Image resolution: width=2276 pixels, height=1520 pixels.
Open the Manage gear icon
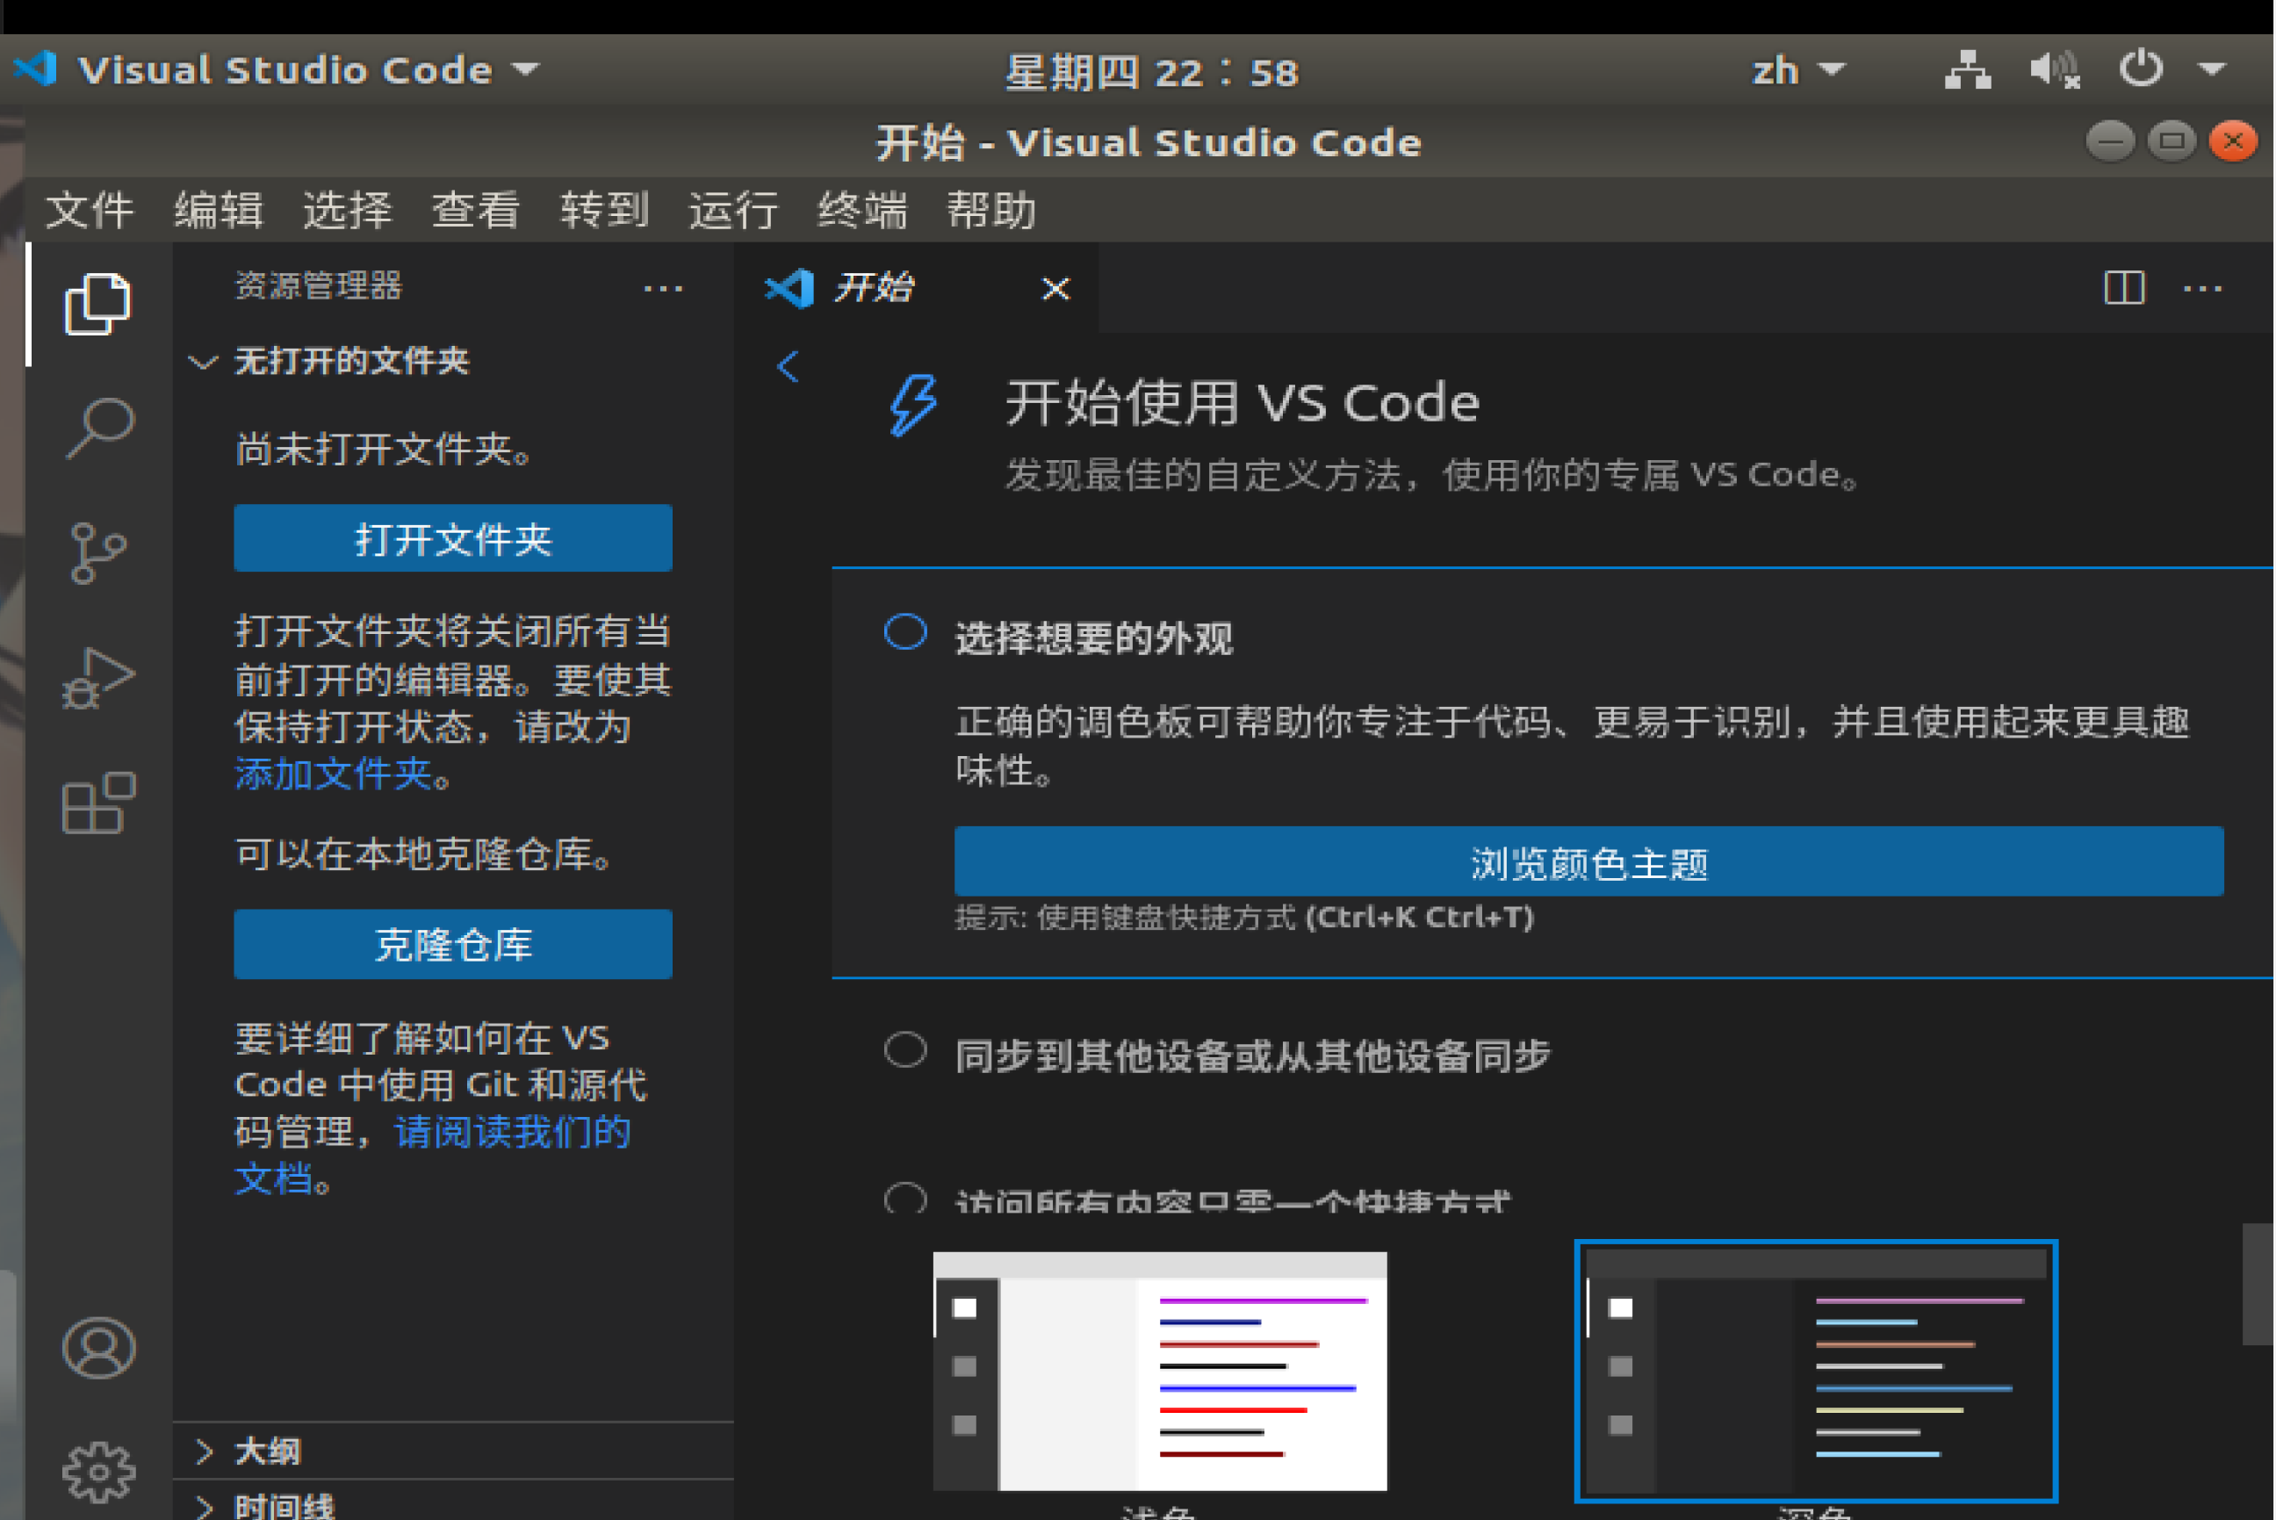click(97, 1473)
